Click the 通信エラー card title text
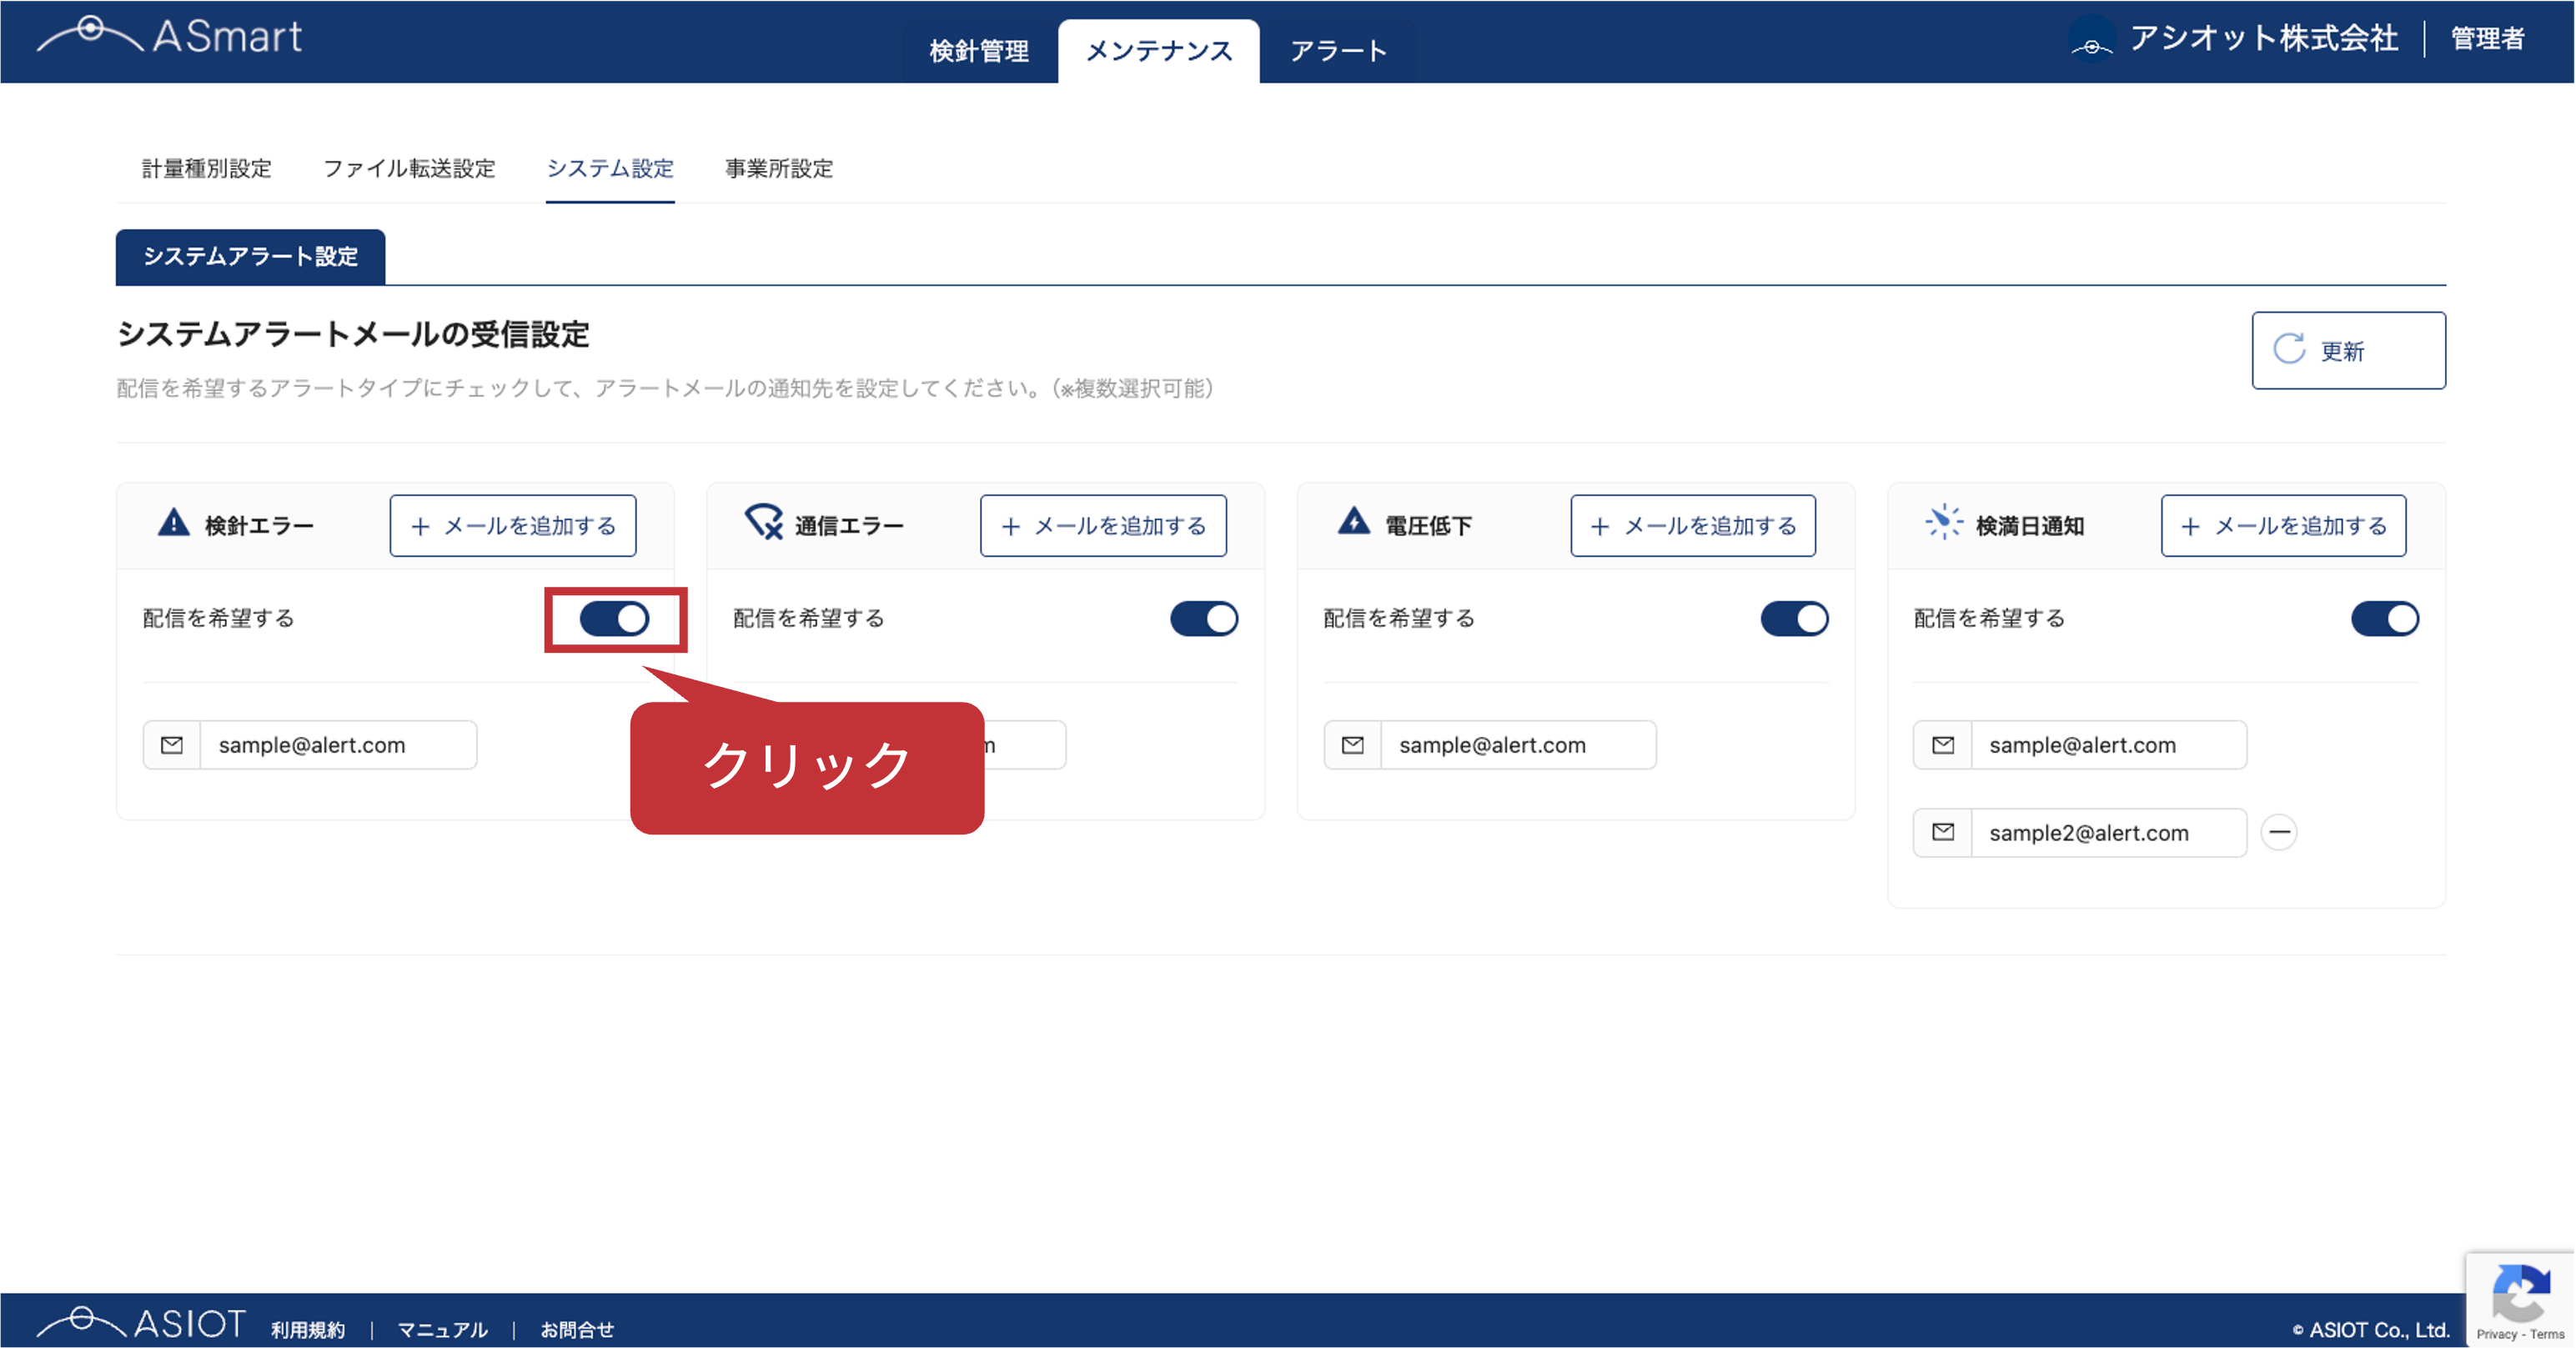2576x1348 pixels. coord(849,526)
